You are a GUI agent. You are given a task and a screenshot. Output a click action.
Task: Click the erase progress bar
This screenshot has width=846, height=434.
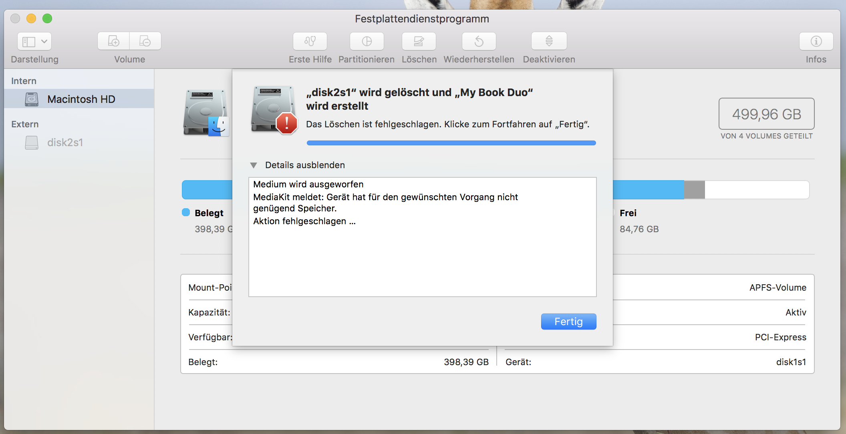coord(451,143)
